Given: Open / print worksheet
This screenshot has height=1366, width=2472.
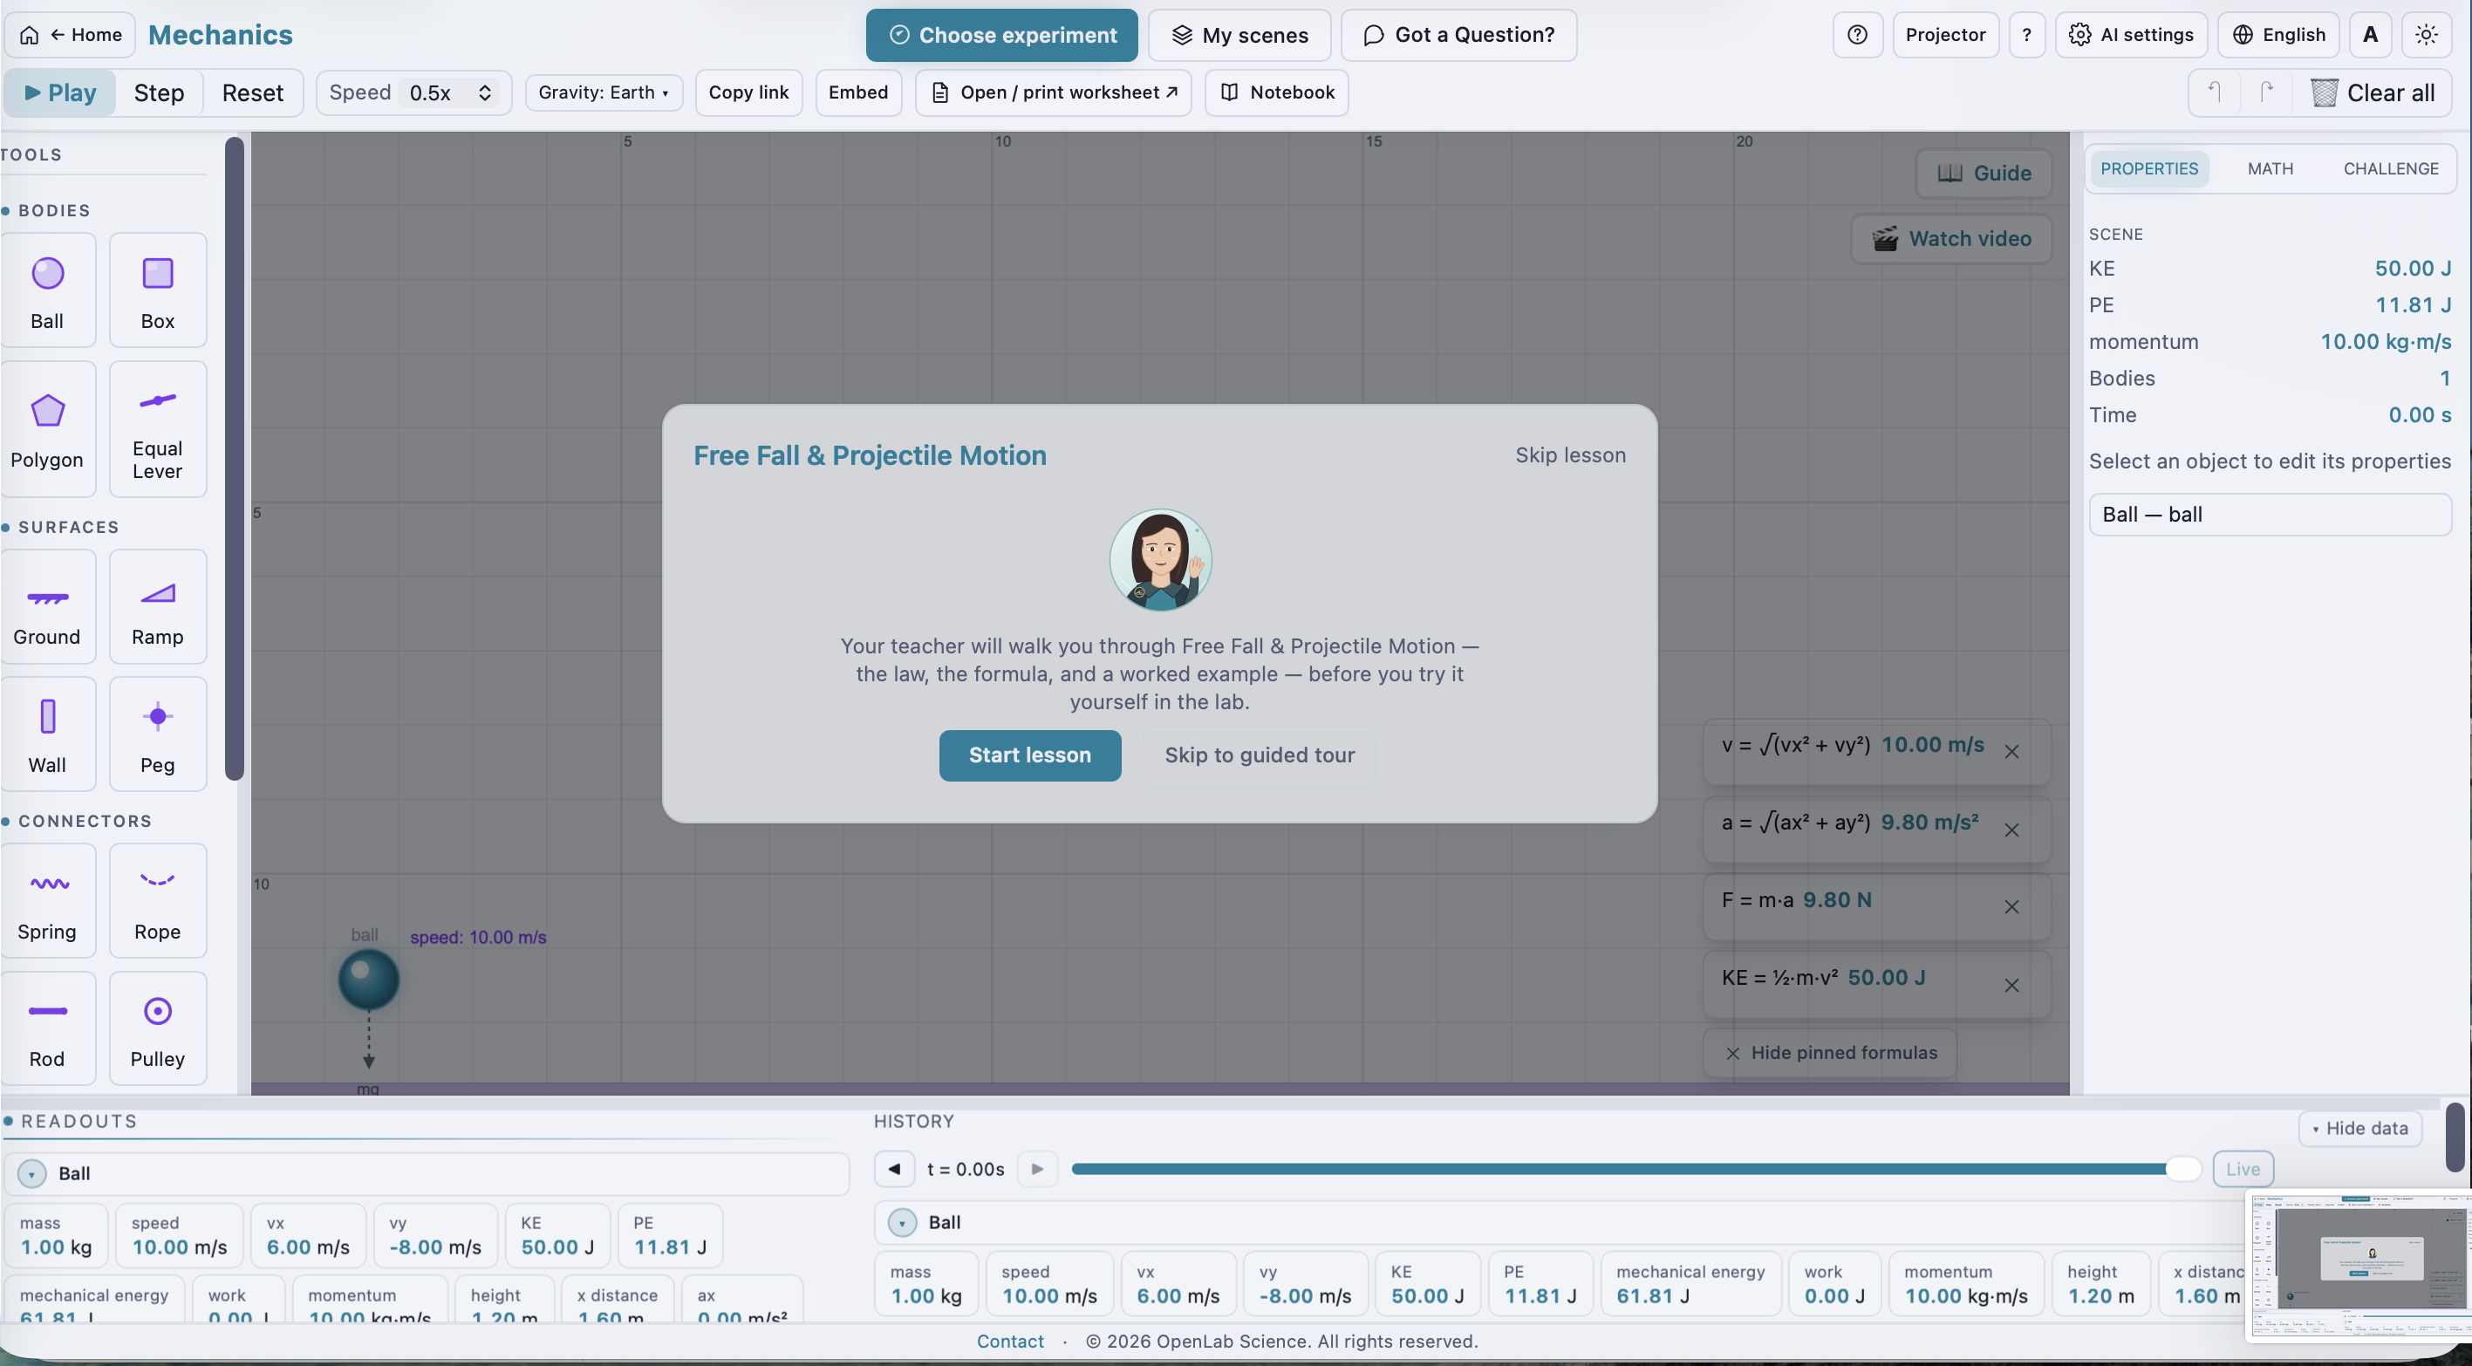Looking at the screenshot, I should coord(1053,92).
